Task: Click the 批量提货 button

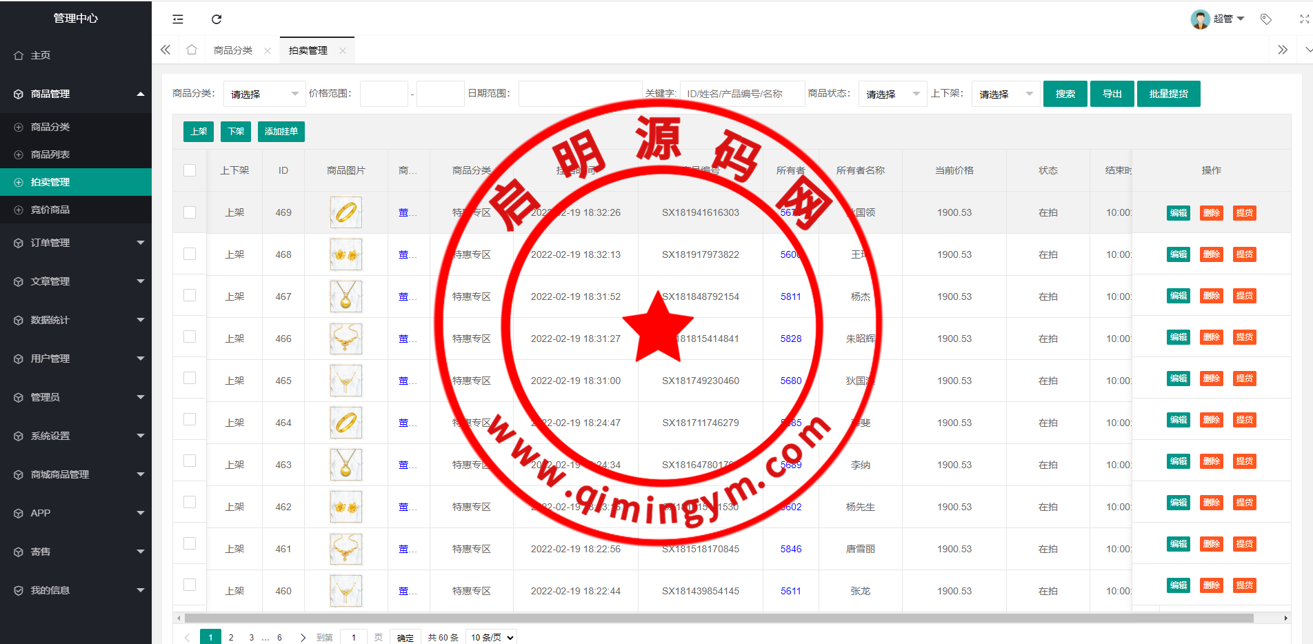Action: [1168, 94]
